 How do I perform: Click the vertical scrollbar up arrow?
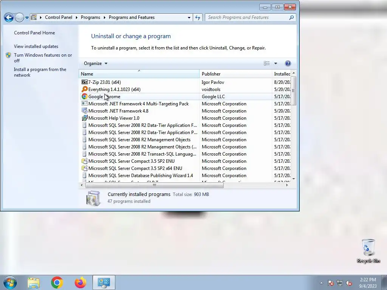(x=293, y=73)
